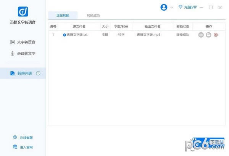Preview the converted file with eye icon

pyautogui.click(x=201, y=35)
